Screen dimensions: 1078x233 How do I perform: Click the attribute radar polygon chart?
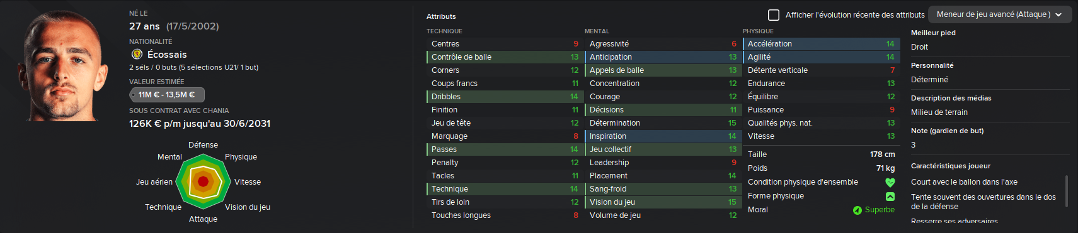pyautogui.click(x=203, y=182)
